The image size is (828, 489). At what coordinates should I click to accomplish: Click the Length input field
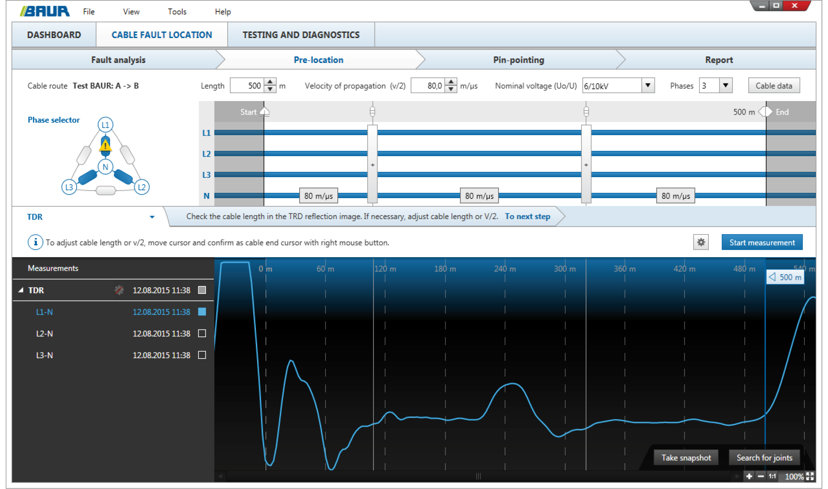tap(247, 86)
